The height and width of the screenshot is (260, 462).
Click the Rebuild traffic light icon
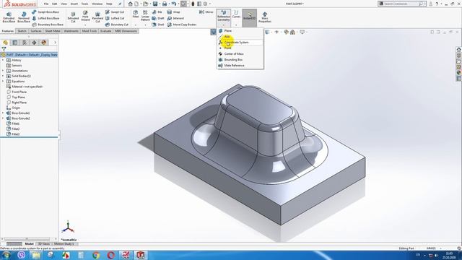pos(193,4)
